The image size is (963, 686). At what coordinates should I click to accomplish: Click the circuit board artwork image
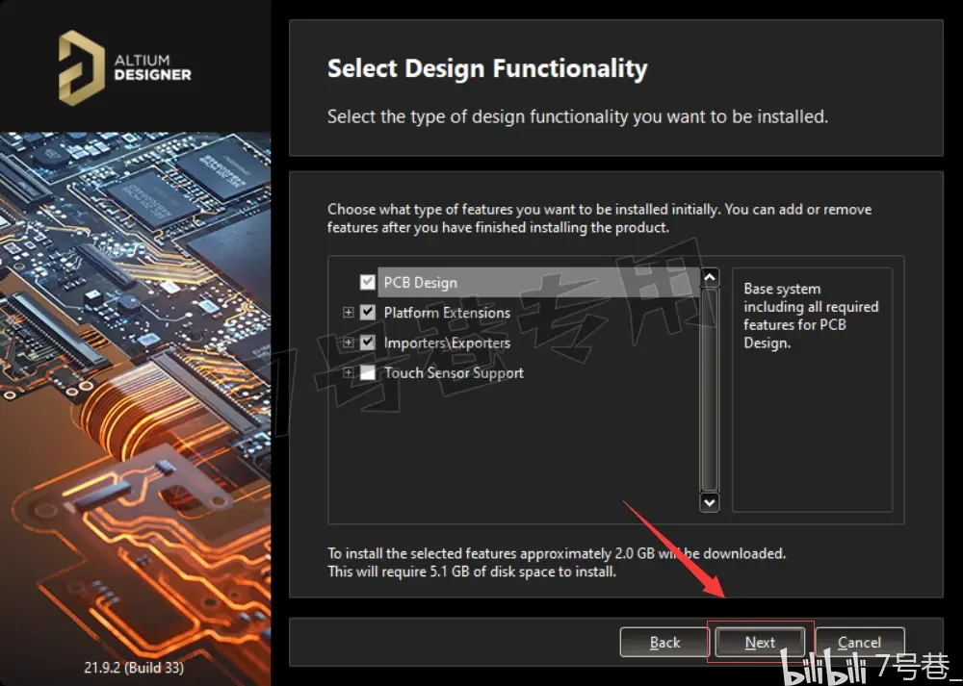(135, 393)
